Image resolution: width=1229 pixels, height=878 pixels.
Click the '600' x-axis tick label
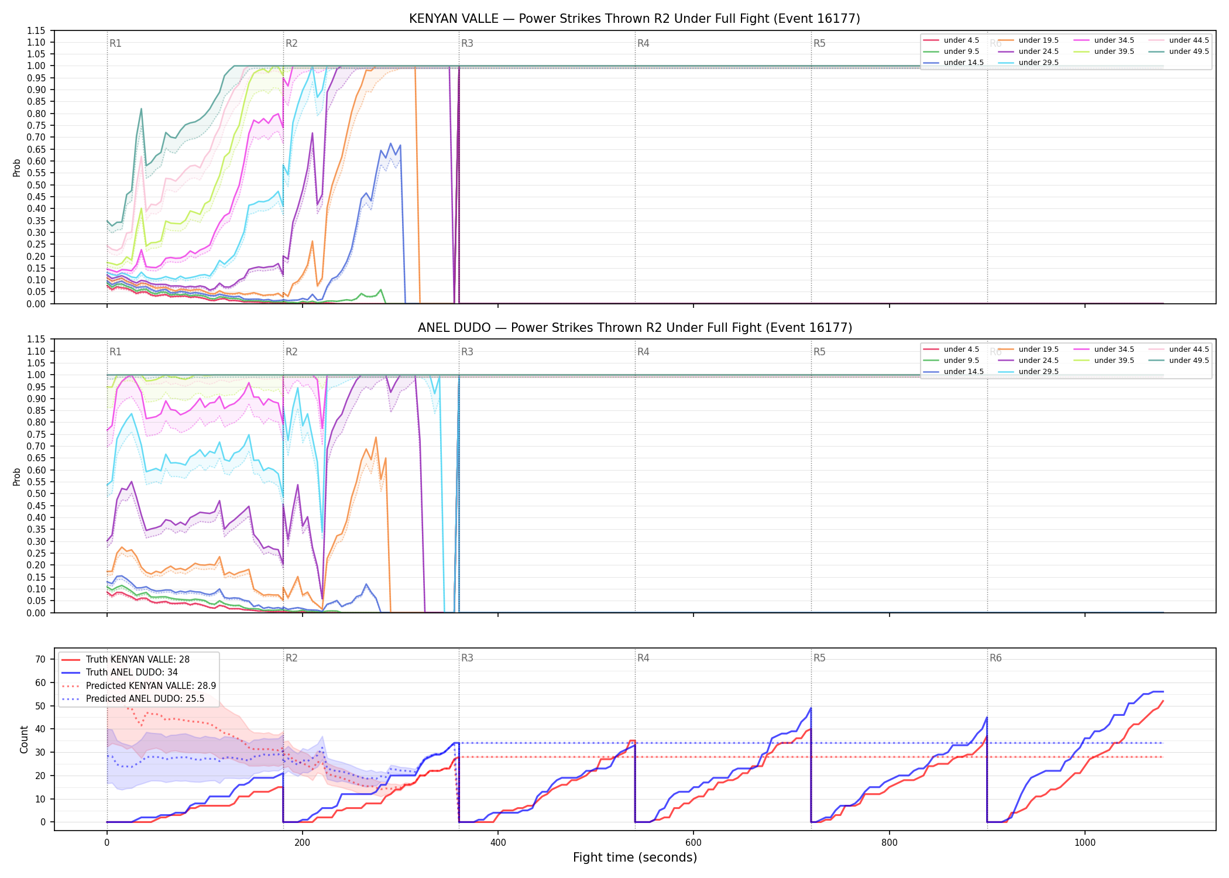[694, 843]
